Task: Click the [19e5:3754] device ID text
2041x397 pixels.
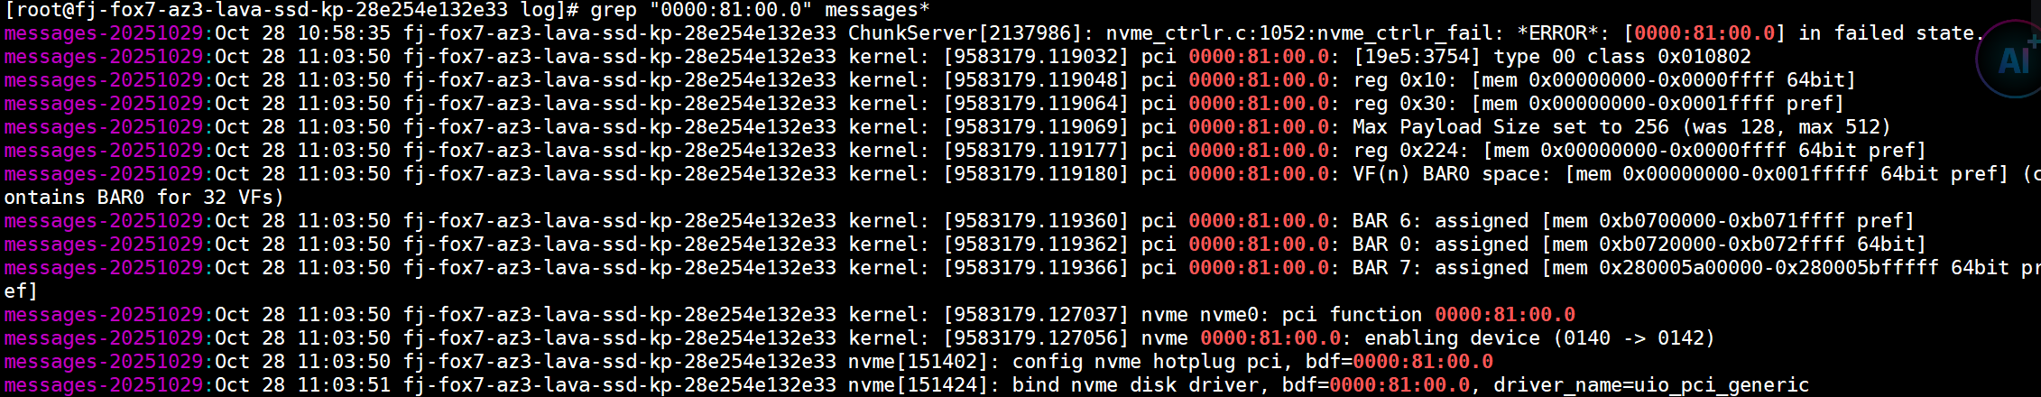Action: coord(1417,57)
